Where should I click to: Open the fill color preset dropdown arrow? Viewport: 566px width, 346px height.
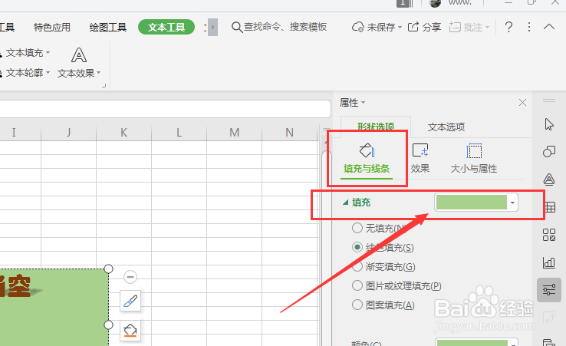(x=512, y=203)
